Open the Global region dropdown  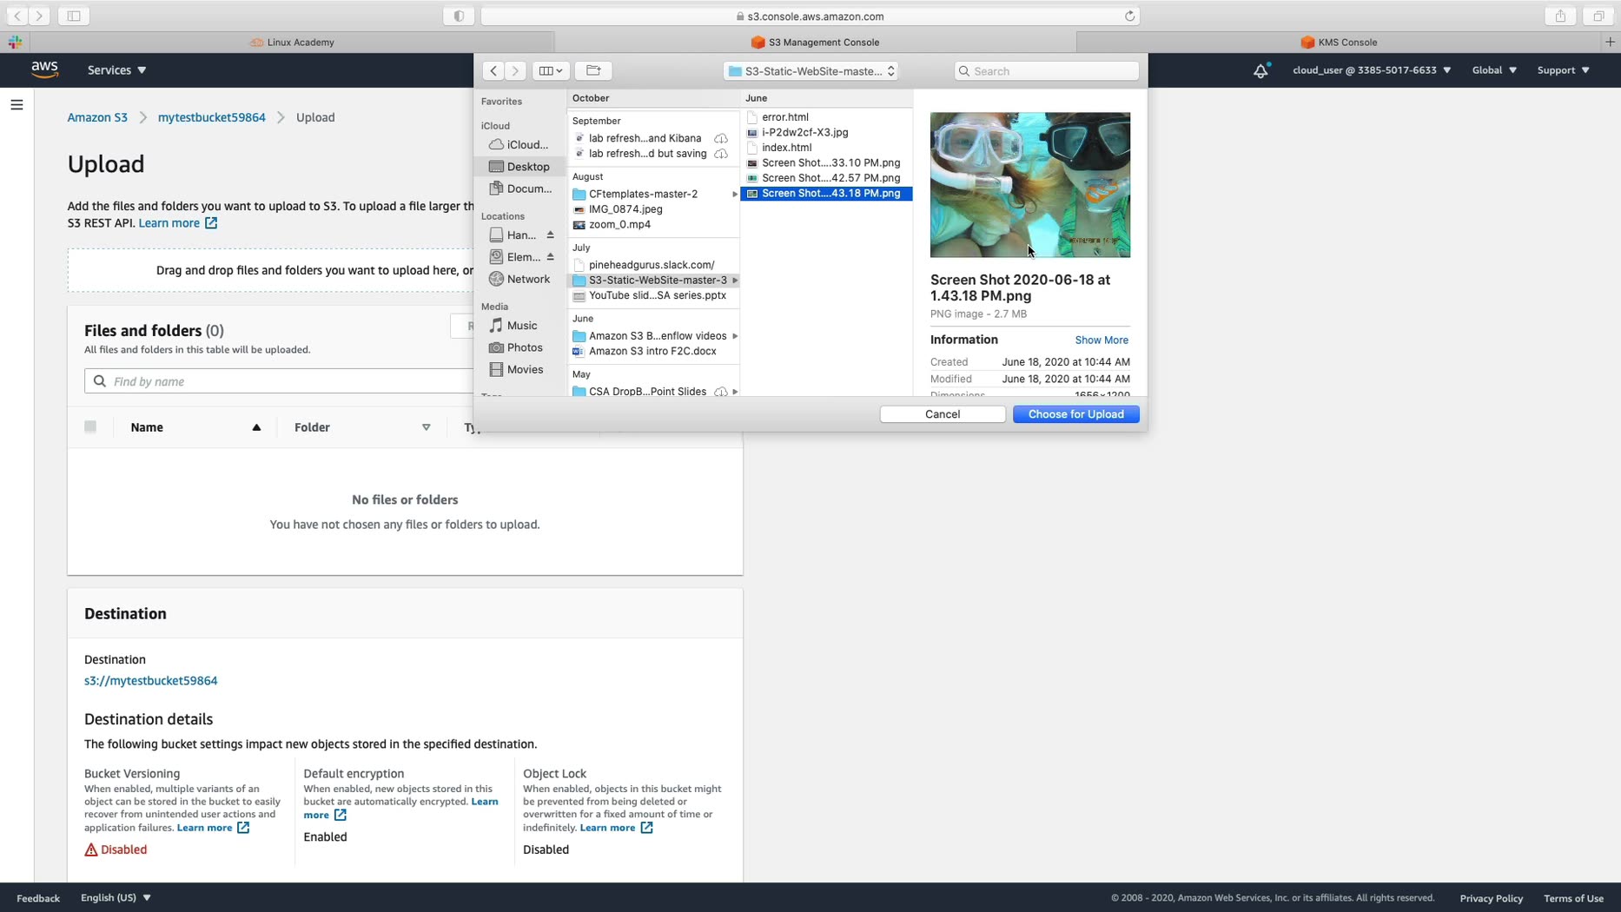tap(1494, 70)
